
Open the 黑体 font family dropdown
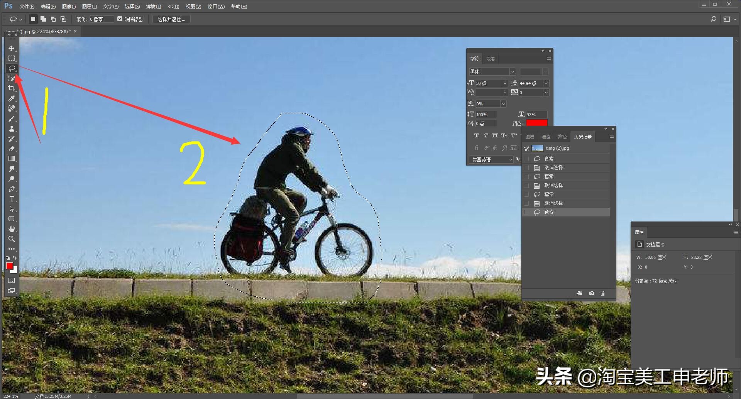pos(512,72)
